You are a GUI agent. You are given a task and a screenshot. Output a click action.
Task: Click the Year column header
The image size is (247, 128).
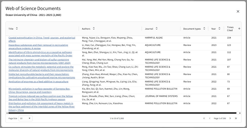click(213, 29)
